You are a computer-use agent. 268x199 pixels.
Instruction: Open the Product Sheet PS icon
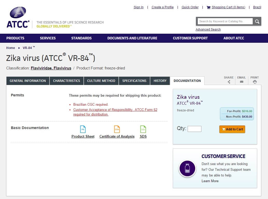pos(83,129)
